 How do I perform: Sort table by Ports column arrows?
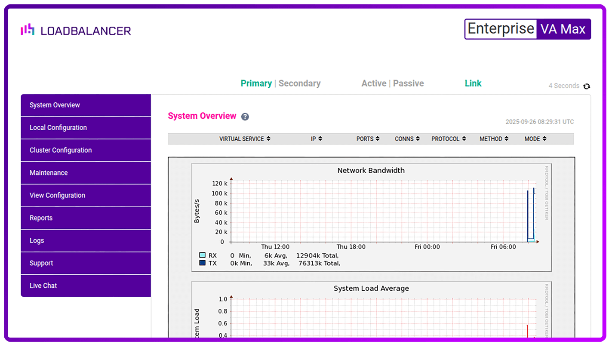377,139
